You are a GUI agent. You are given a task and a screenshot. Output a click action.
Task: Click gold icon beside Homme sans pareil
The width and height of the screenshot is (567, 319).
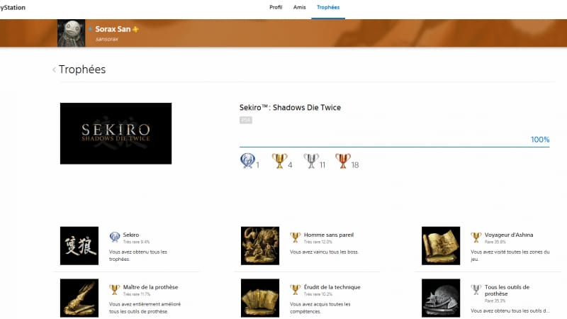[x=296, y=237]
